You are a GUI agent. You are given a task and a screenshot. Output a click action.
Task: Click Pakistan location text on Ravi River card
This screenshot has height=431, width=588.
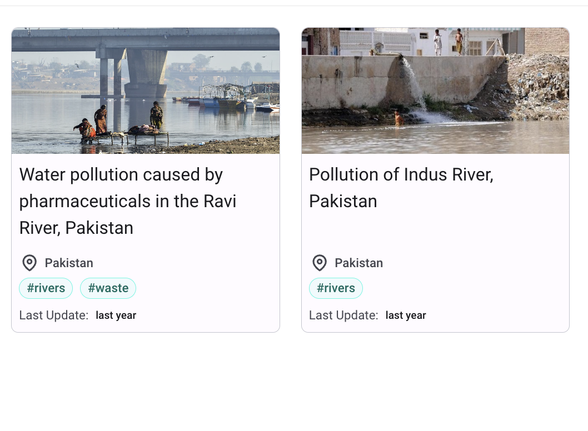(69, 263)
